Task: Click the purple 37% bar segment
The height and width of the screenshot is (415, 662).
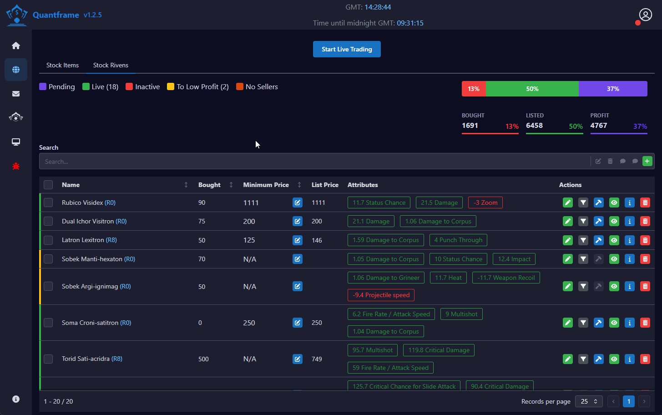Action: 613,89
